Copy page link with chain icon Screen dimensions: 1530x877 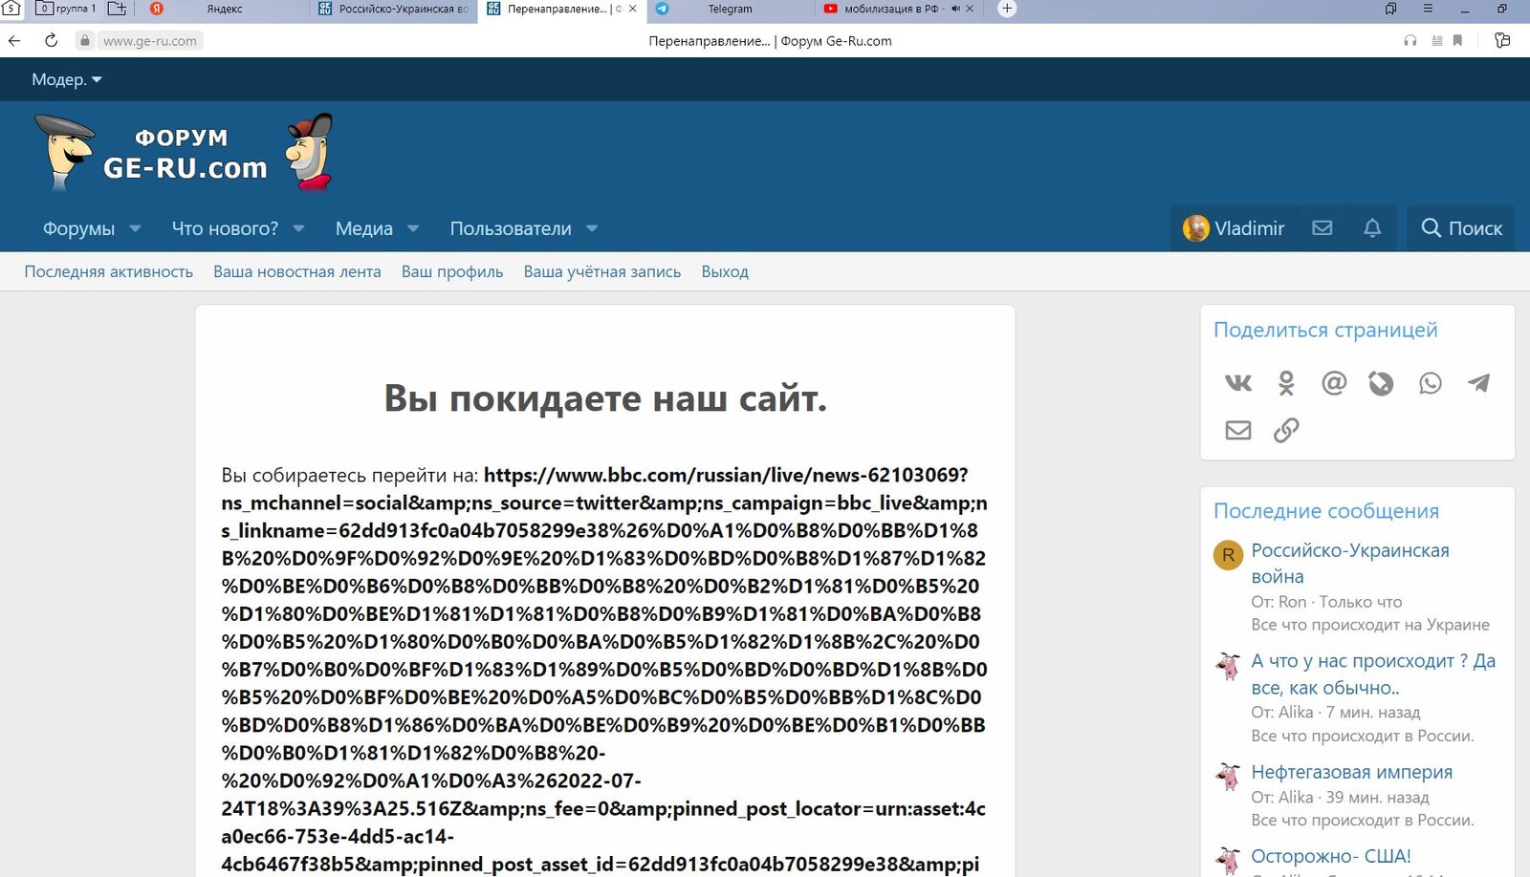click(x=1286, y=430)
